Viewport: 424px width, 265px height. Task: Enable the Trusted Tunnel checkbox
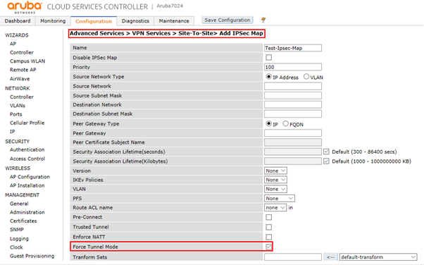pyautogui.click(x=268, y=227)
